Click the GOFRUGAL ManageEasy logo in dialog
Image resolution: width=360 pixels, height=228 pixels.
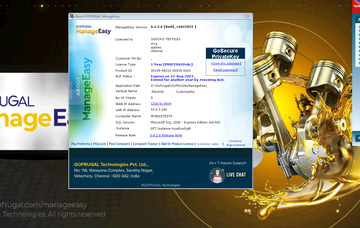[x=93, y=30]
